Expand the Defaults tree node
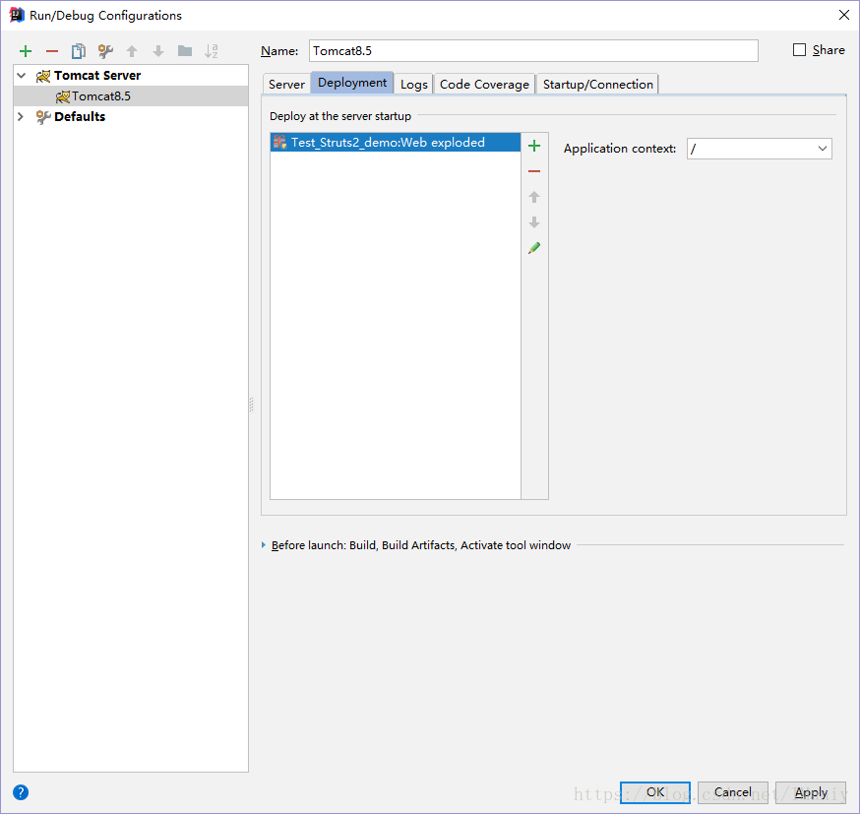Viewport: 860px width, 814px height. (21, 116)
